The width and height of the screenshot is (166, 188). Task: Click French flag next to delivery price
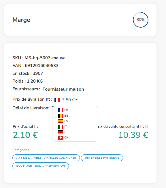pyautogui.click(x=57, y=100)
